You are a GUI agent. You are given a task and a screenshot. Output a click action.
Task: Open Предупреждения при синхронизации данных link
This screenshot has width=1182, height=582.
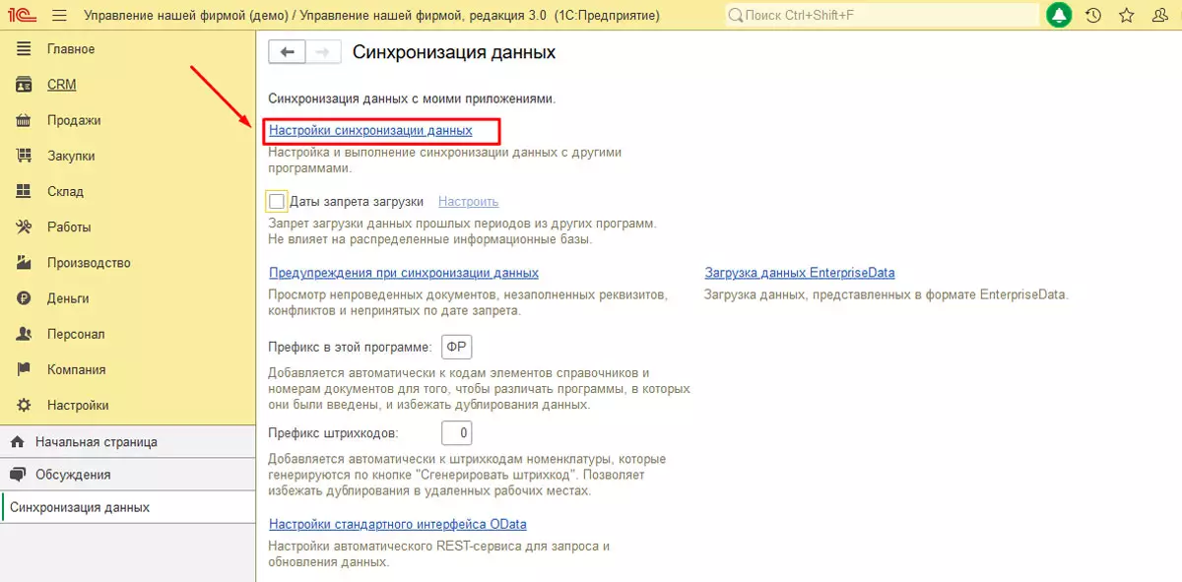404,273
